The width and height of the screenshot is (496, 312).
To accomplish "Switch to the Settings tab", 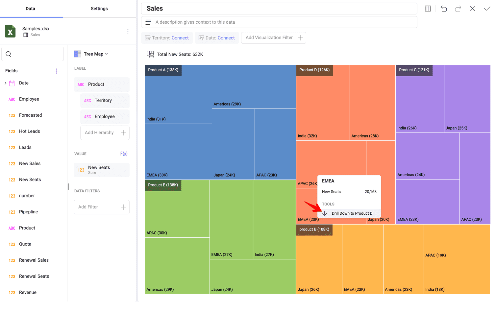I will [99, 9].
